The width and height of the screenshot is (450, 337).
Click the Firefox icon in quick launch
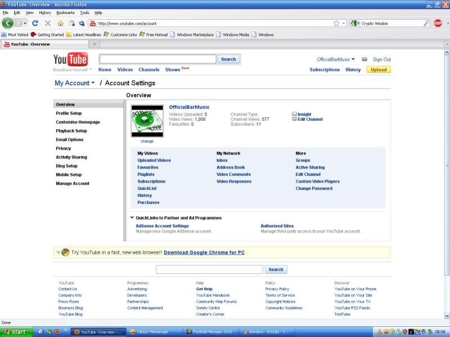57,331
